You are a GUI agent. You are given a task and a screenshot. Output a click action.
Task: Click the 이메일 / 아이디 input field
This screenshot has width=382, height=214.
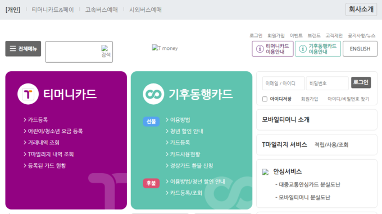283,83
